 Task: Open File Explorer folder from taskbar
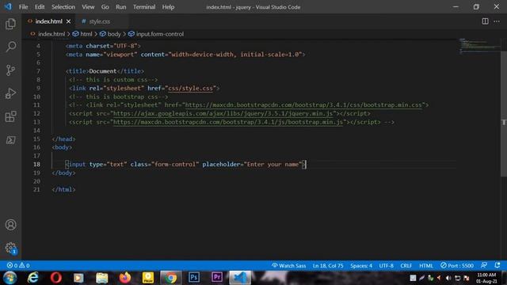pyautogui.click(x=101, y=278)
